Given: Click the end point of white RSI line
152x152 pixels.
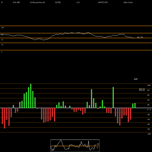Looking at the screenshot, I should click(134, 38).
